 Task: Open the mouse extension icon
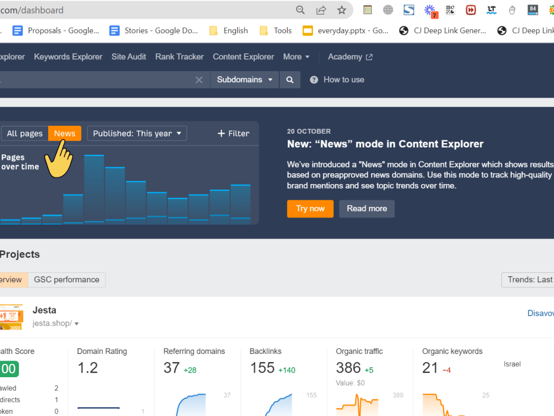pyautogui.click(x=512, y=10)
